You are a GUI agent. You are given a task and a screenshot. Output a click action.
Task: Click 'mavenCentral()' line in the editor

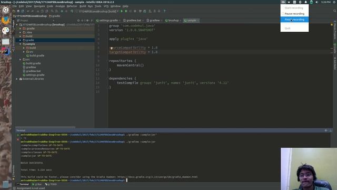[130, 65]
